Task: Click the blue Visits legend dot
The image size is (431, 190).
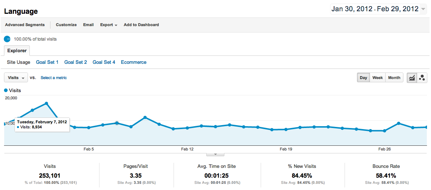Action: 6,91
